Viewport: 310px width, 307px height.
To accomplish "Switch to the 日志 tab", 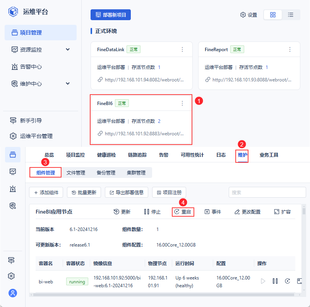I will click(x=221, y=155).
